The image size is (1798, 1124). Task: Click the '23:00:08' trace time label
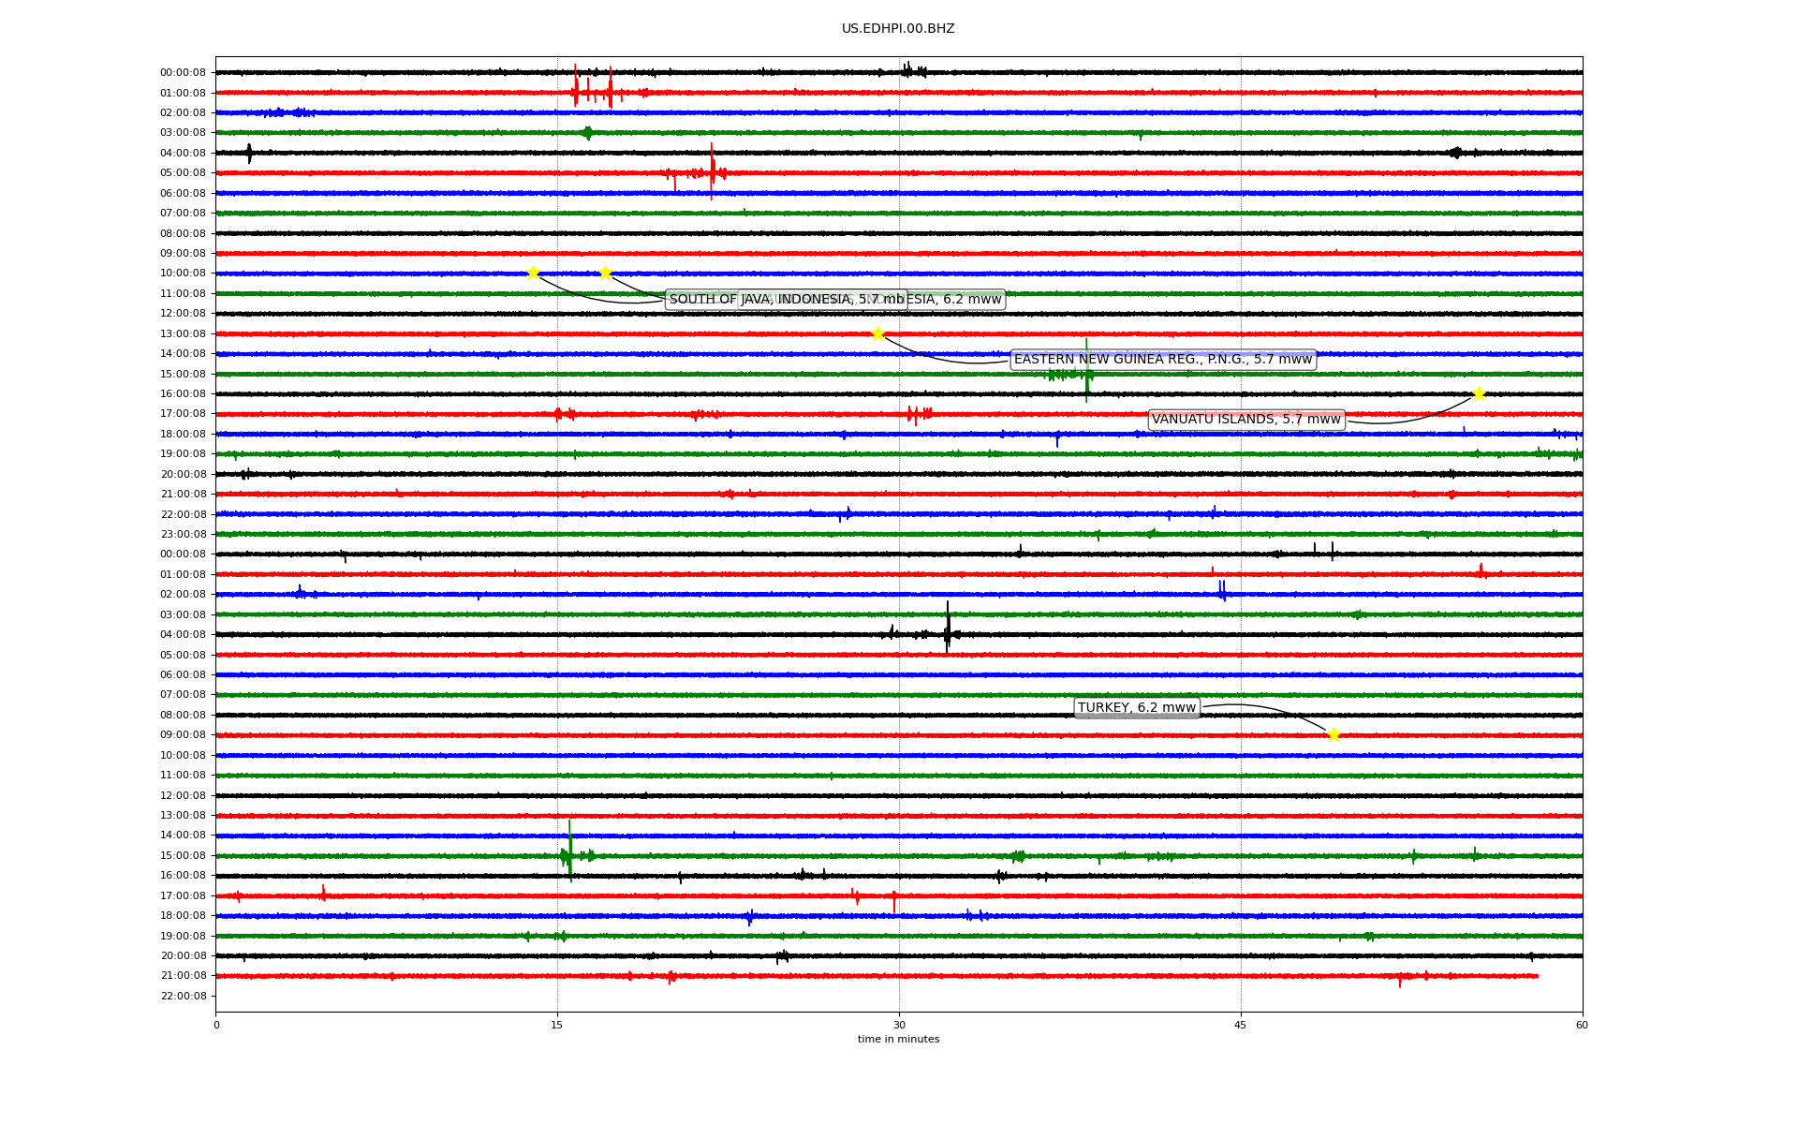pyautogui.click(x=183, y=535)
